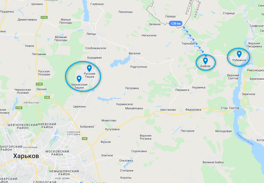Click the Северский Донец river label
The height and width of the screenshot is (183, 264).
(x=245, y=139)
